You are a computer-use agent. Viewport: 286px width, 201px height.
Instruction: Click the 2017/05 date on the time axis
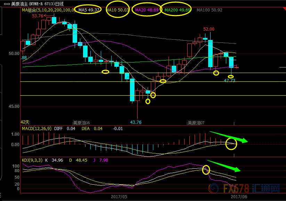pyautogui.click(x=119, y=196)
